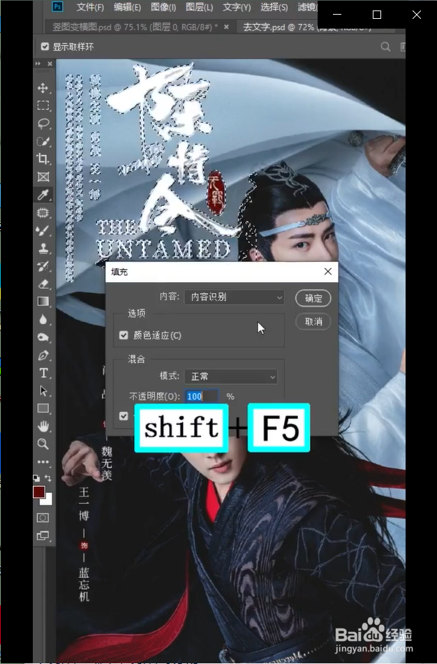Select the Lasso tool
The image size is (437, 664).
pos(43,123)
